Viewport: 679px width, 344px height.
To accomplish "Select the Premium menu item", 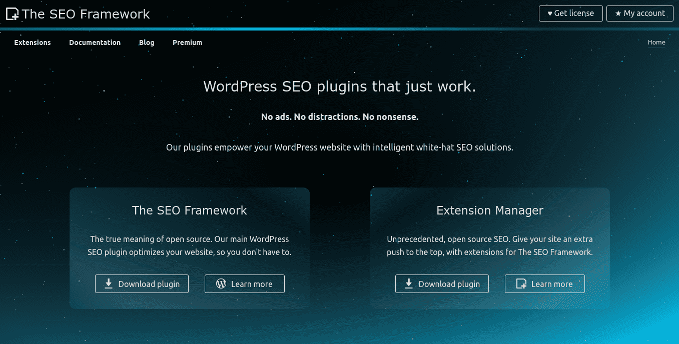I will click(x=187, y=42).
